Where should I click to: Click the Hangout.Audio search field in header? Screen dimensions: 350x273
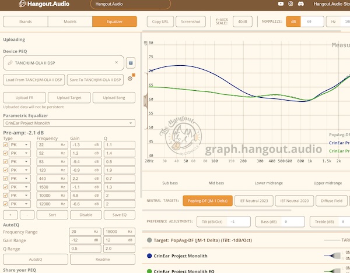click(131, 4)
